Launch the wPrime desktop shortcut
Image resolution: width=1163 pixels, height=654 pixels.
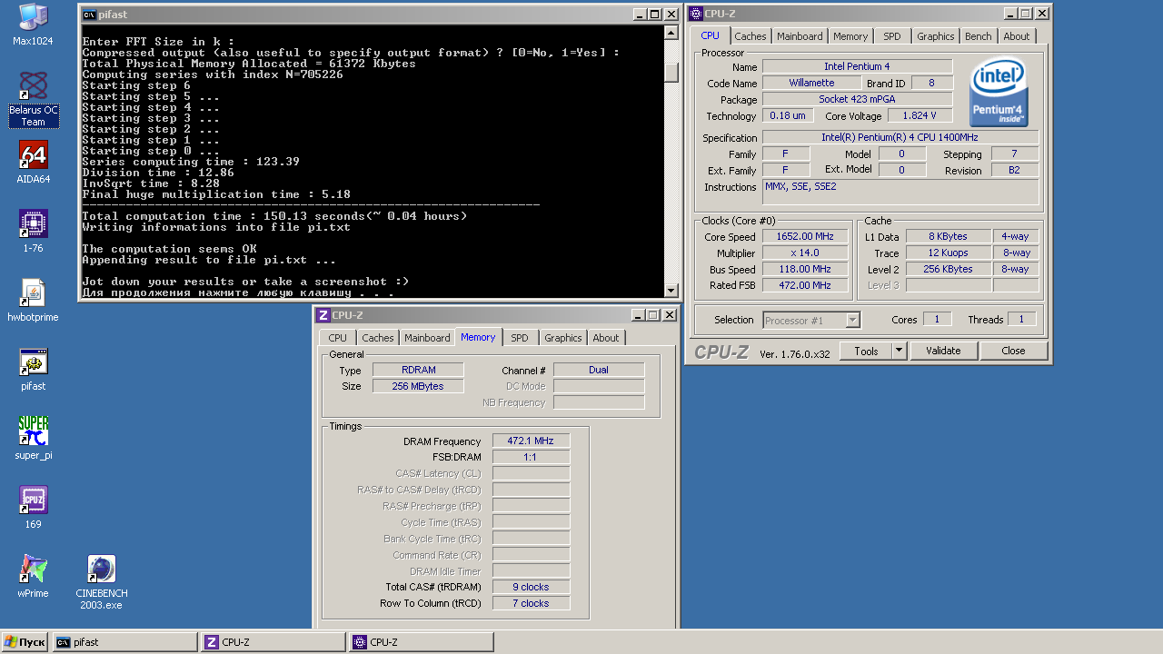coord(33,577)
